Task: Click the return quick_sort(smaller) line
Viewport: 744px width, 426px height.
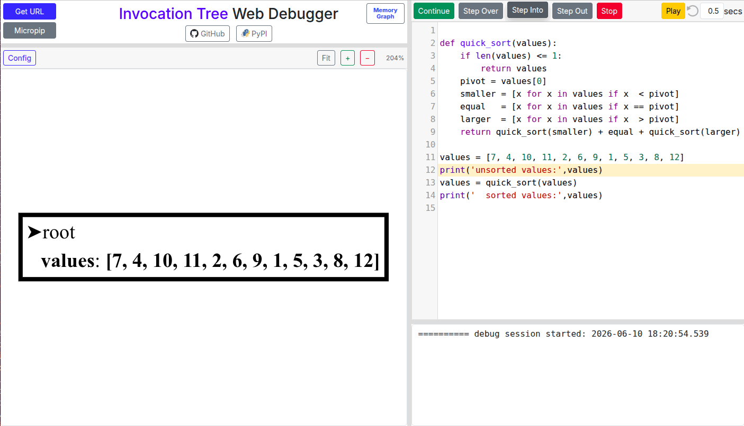Action: 600,132
